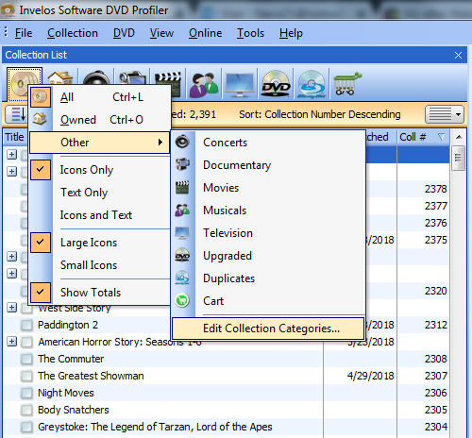Open the Tools menu

[x=250, y=33]
